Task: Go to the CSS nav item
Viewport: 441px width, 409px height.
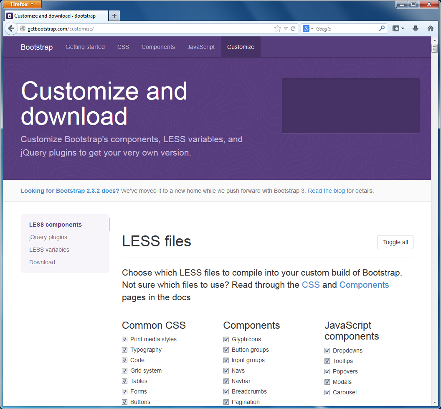Action: [x=123, y=47]
